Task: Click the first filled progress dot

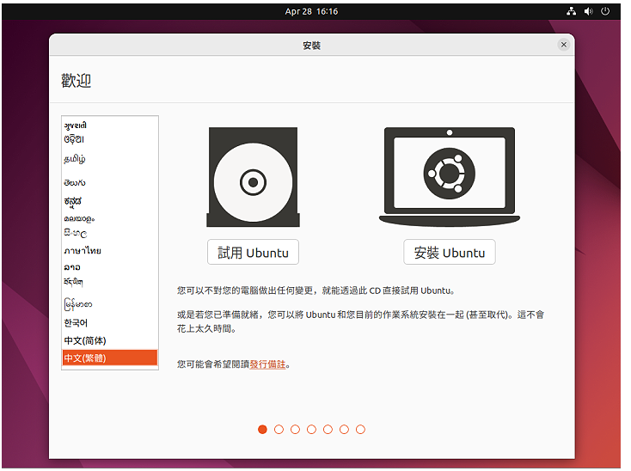Action: pos(262,430)
